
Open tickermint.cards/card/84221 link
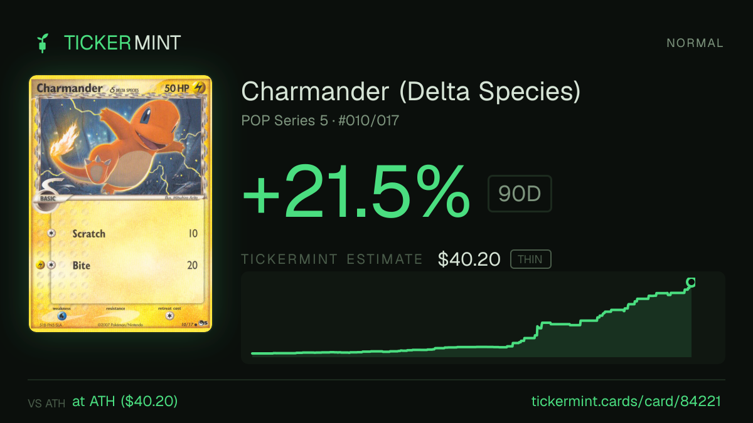pyautogui.click(x=626, y=401)
